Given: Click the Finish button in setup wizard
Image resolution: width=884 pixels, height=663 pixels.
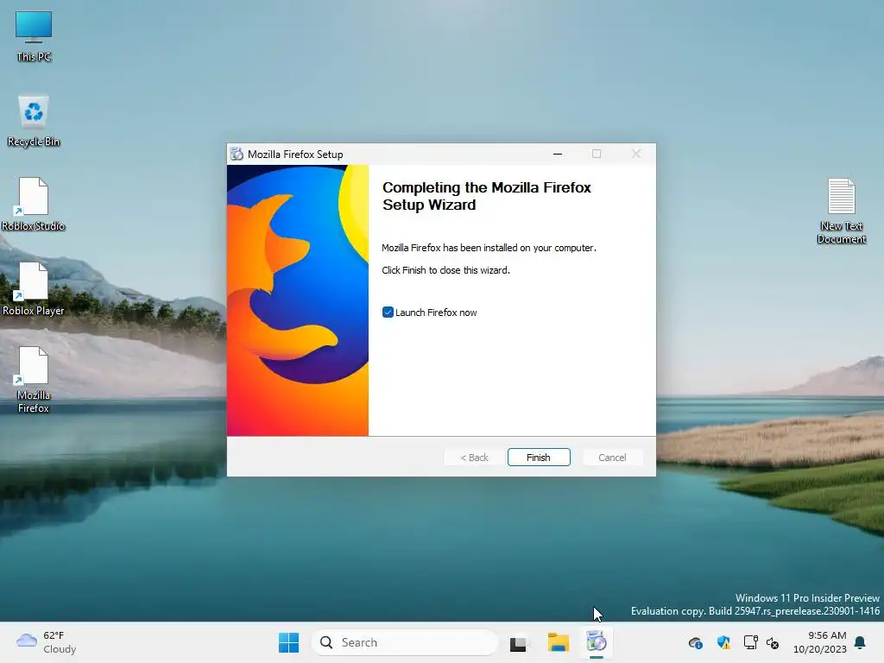Looking at the screenshot, I should [x=539, y=458].
